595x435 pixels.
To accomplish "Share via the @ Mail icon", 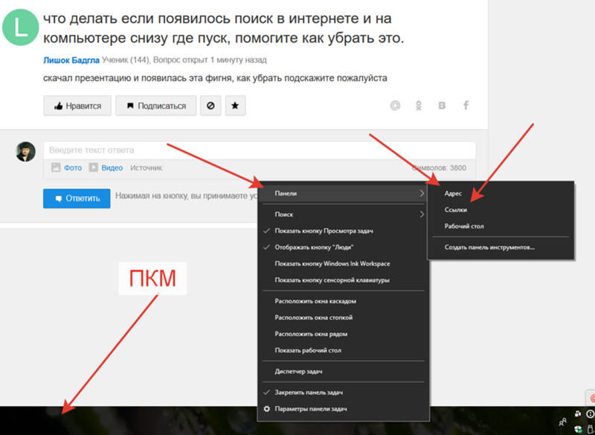I will (x=395, y=106).
